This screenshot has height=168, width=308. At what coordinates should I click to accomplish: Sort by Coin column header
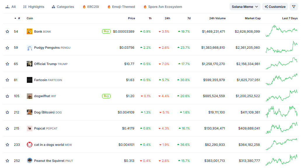30,18
